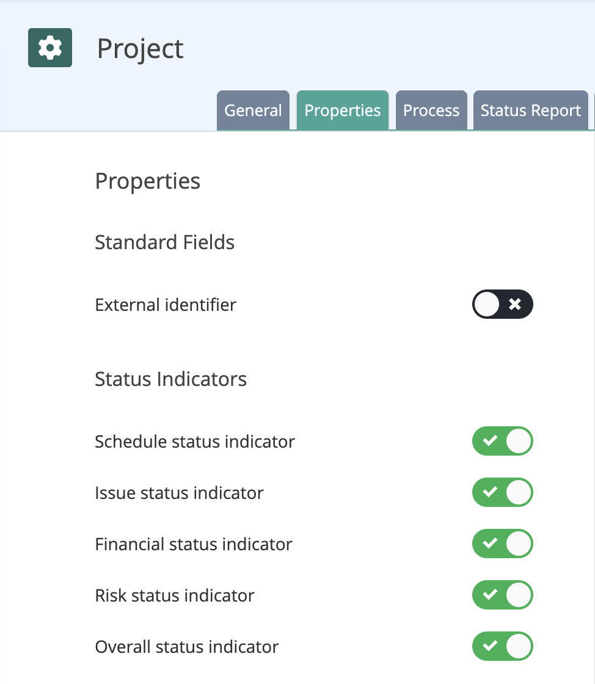Click the Project page title
The image size is (595, 684).
140,48
